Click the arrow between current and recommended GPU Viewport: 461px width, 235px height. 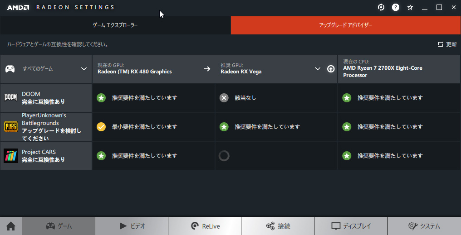(207, 69)
